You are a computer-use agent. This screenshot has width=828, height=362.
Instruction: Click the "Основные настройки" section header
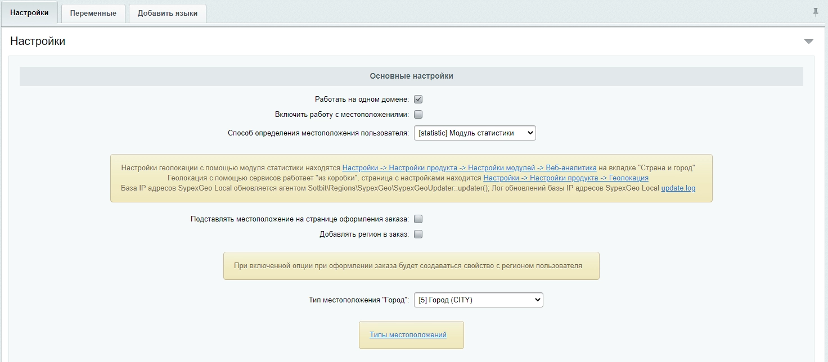(411, 76)
